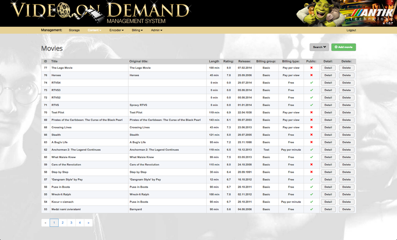Click the red X public icon for Stealth
The image size is (397, 240).
click(311, 135)
